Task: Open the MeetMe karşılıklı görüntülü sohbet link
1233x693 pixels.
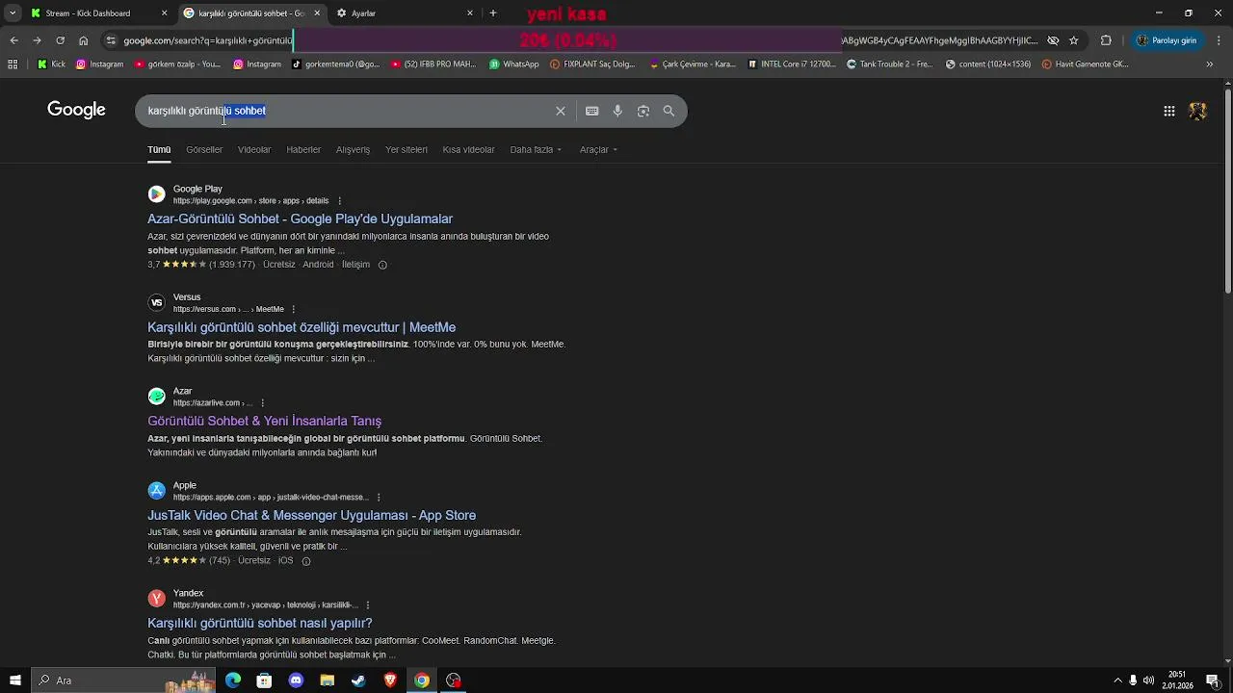Action: [x=302, y=327]
